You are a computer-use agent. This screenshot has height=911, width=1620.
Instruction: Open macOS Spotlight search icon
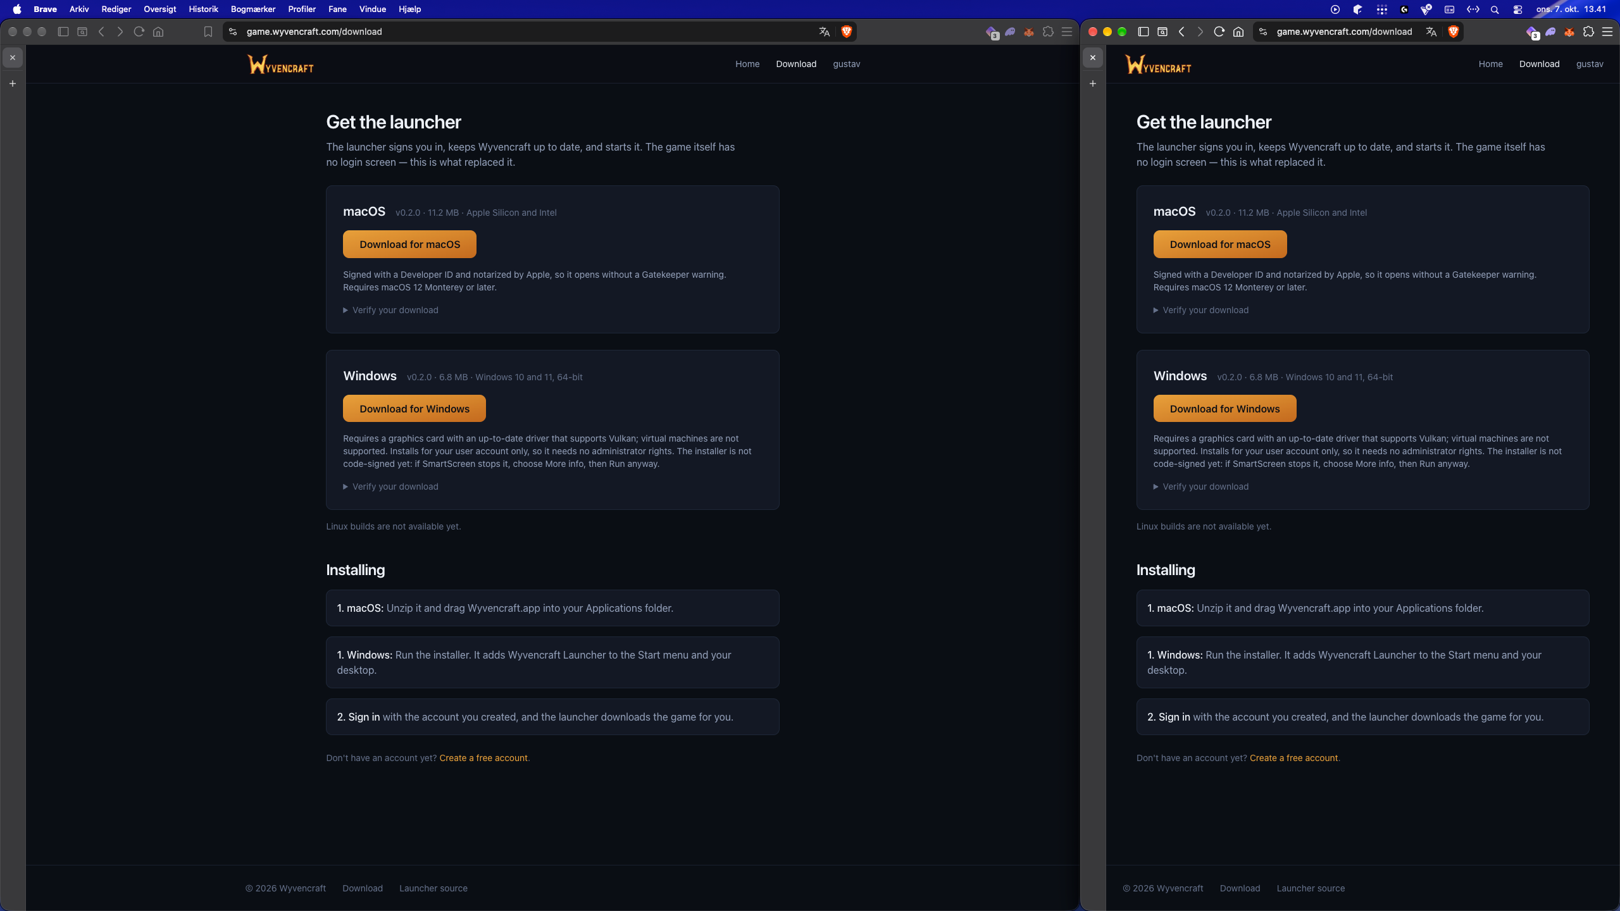click(x=1495, y=9)
